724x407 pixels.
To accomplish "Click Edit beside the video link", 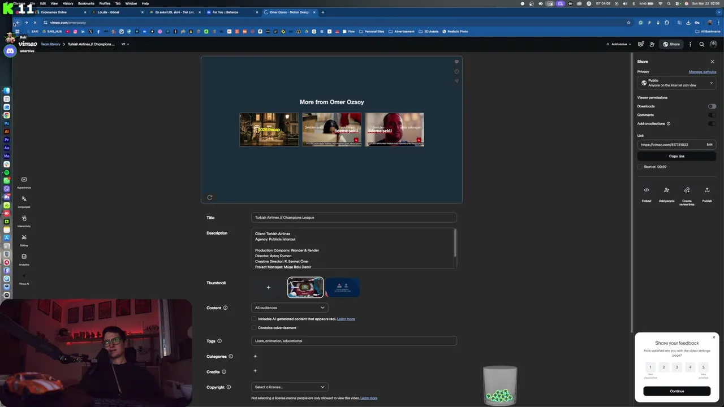I will coord(709,145).
